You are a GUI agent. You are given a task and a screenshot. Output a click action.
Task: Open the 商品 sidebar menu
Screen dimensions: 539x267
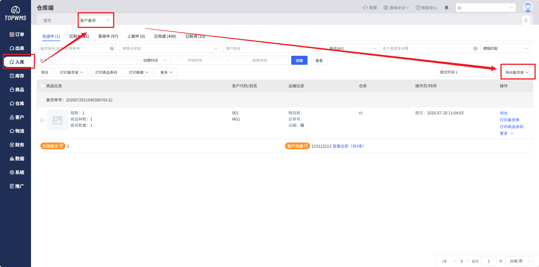17,90
